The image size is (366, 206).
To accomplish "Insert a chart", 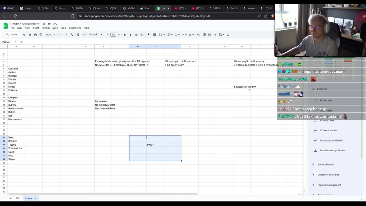I will [210, 35].
